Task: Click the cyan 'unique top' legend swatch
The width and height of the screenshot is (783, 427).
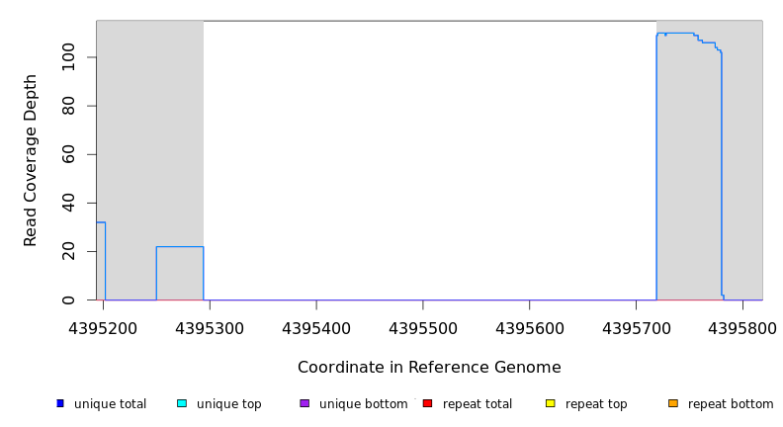Action: 182,403
